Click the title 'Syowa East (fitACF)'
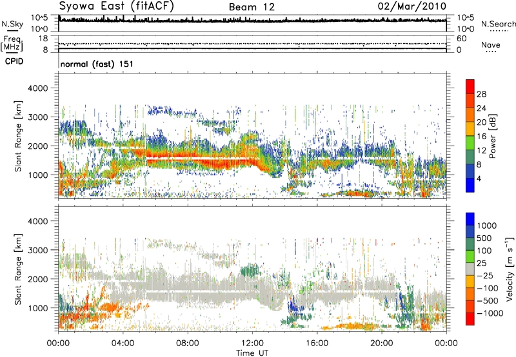Screen dimensions: 516x357 tap(117, 6)
